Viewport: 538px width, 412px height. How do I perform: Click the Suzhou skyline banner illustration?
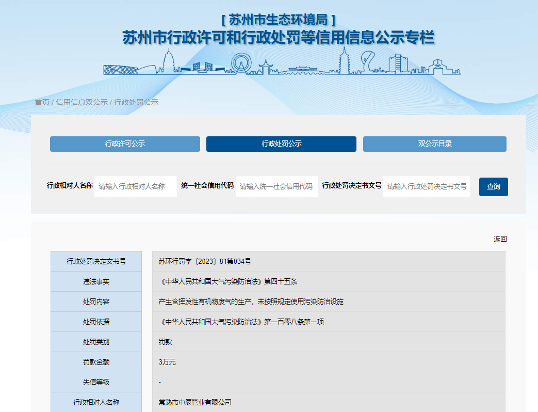tap(282, 62)
